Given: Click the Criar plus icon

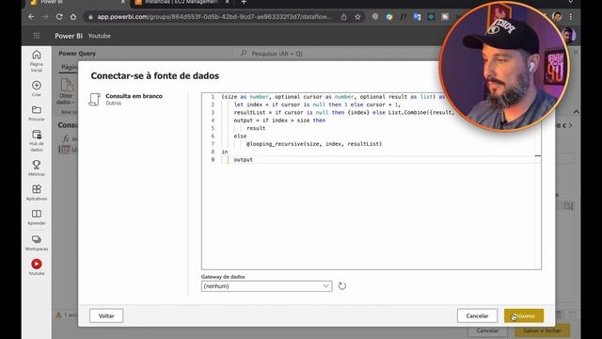Looking at the screenshot, I should (37, 85).
